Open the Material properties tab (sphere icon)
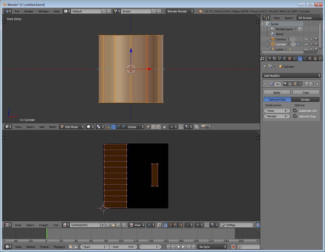This screenshot has width=325, height=252. coord(310,59)
